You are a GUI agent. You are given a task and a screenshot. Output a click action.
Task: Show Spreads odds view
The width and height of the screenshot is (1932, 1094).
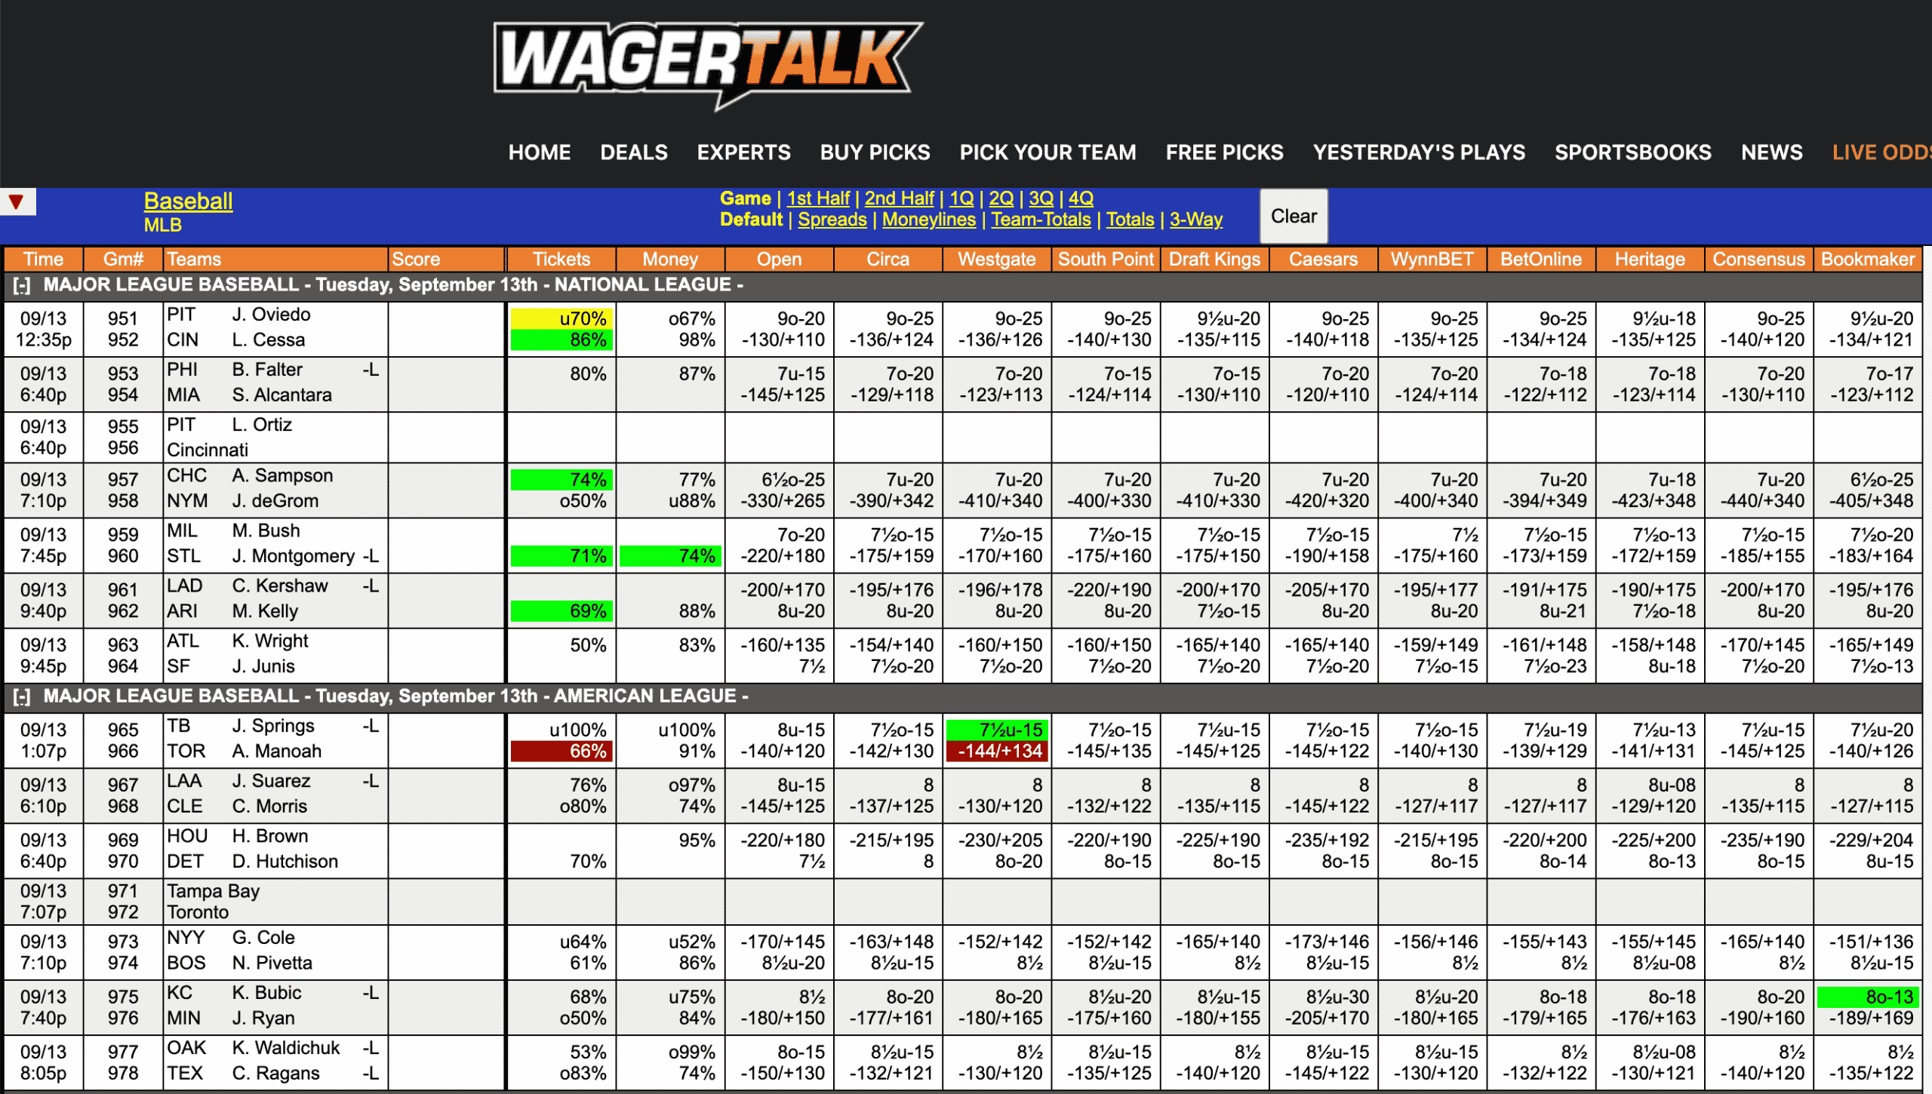pos(832,220)
